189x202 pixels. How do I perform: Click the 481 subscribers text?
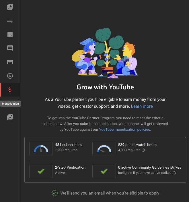pos(68,145)
